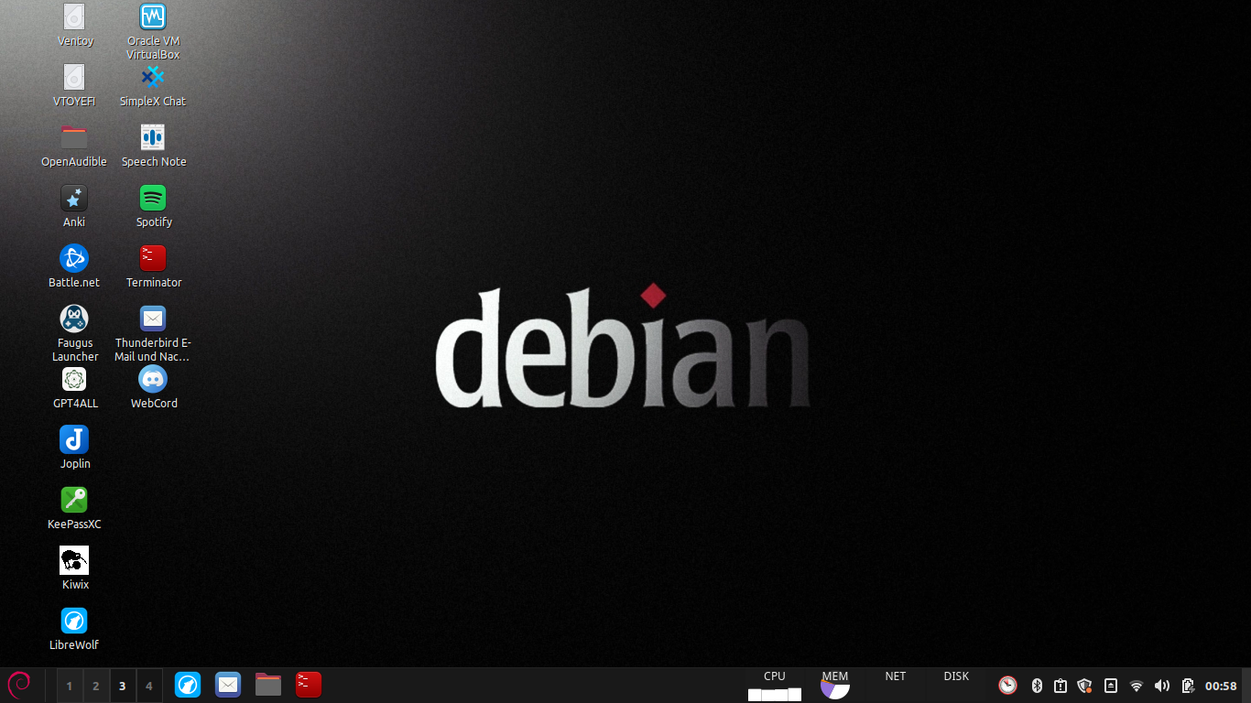The height and width of the screenshot is (703, 1251).
Task: Switch to workspace 4 in the panel
Action: 148,686
